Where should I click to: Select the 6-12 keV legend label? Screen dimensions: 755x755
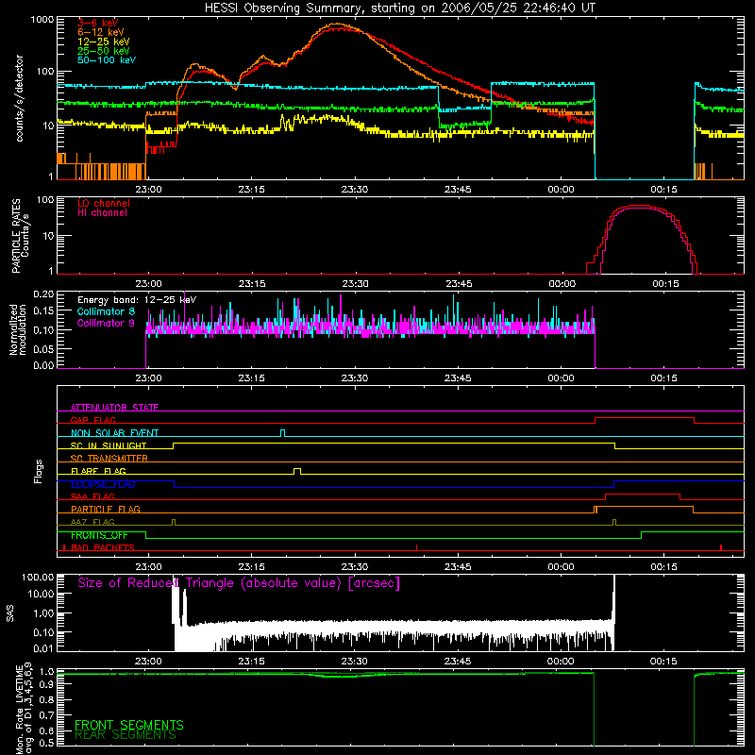[x=100, y=32]
